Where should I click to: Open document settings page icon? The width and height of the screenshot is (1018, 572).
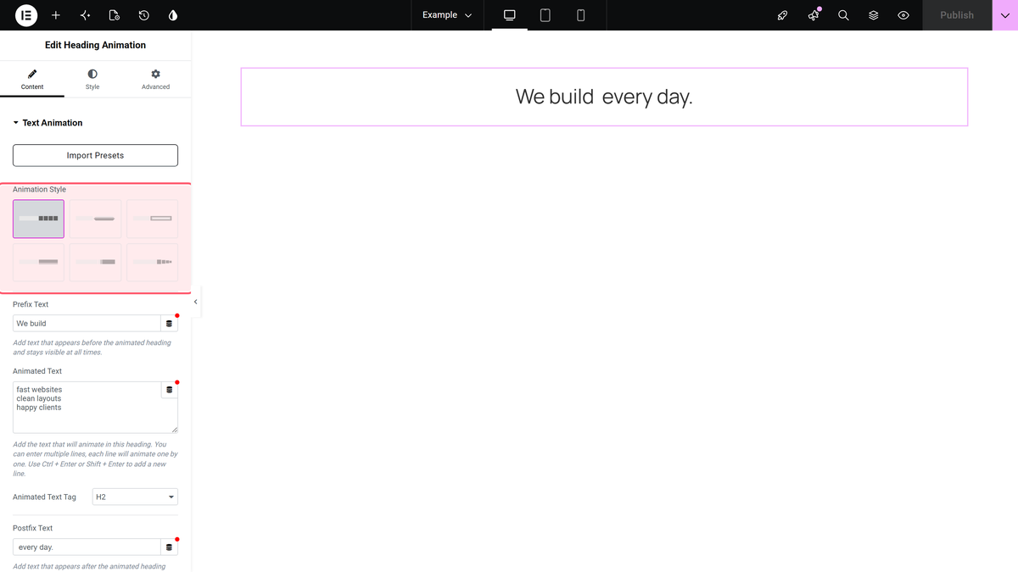115,15
